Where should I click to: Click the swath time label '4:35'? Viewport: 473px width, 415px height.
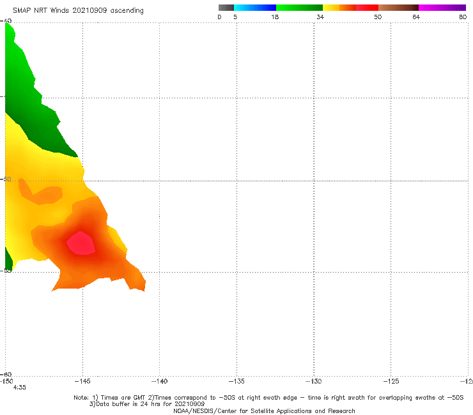[20, 388]
